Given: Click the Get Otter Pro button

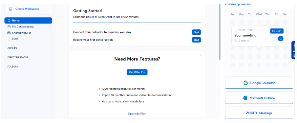Looking at the screenshot, I should [x=137, y=72].
